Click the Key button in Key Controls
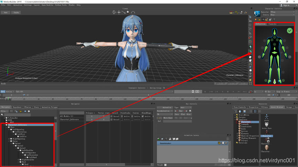The image size is (298, 167). (181, 111)
